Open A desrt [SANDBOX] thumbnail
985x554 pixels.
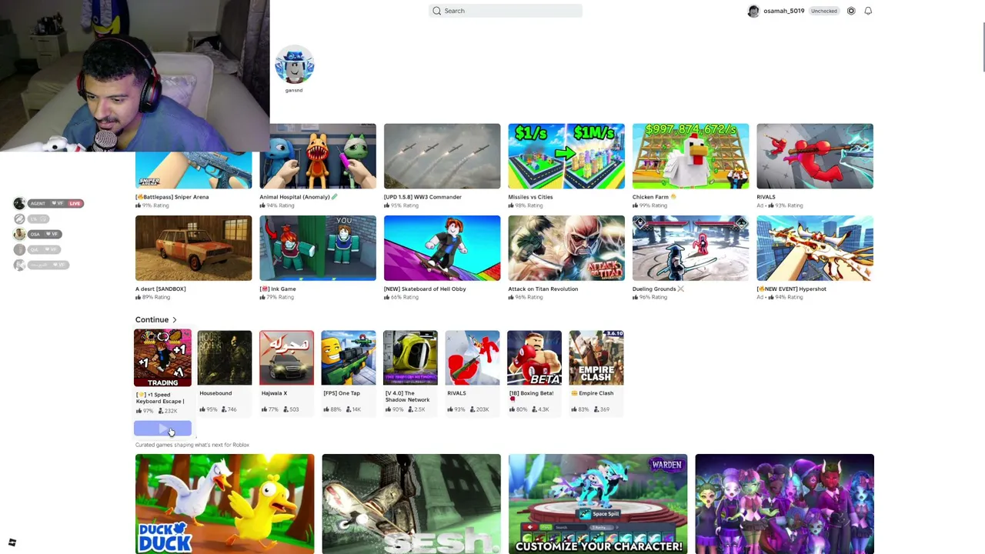pyautogui.click(x=193, y=248)
